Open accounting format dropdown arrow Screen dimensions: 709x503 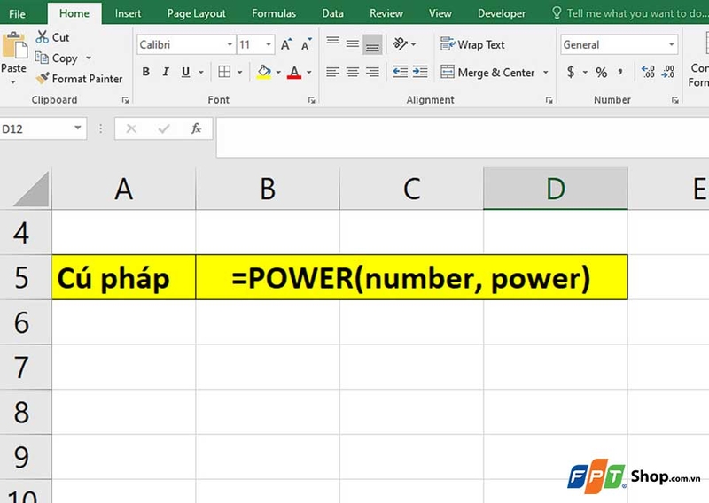(585, 72)
